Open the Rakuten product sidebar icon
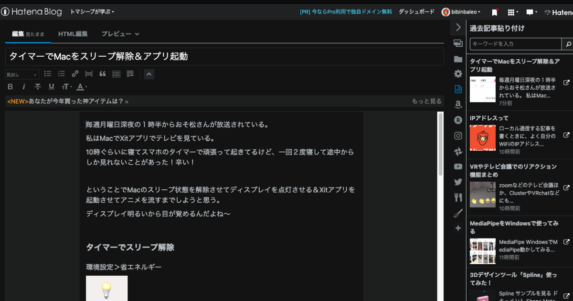 (458, 120)
